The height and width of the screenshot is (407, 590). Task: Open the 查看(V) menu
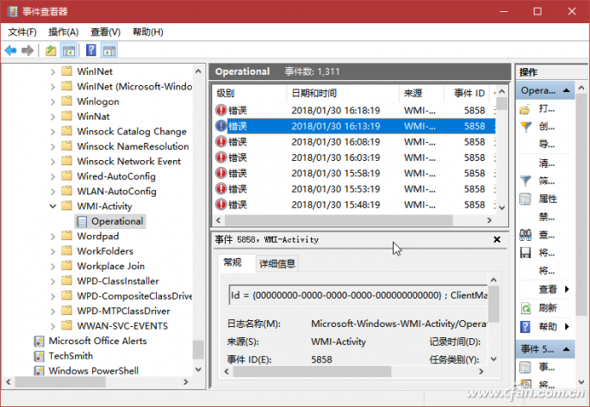(x=105, y=32)
